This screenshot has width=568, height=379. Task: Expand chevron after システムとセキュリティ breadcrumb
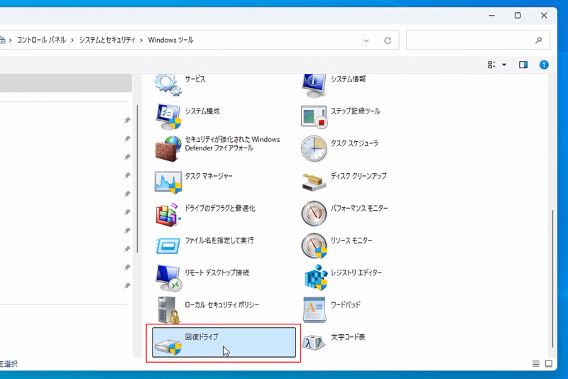click(141, 40)
